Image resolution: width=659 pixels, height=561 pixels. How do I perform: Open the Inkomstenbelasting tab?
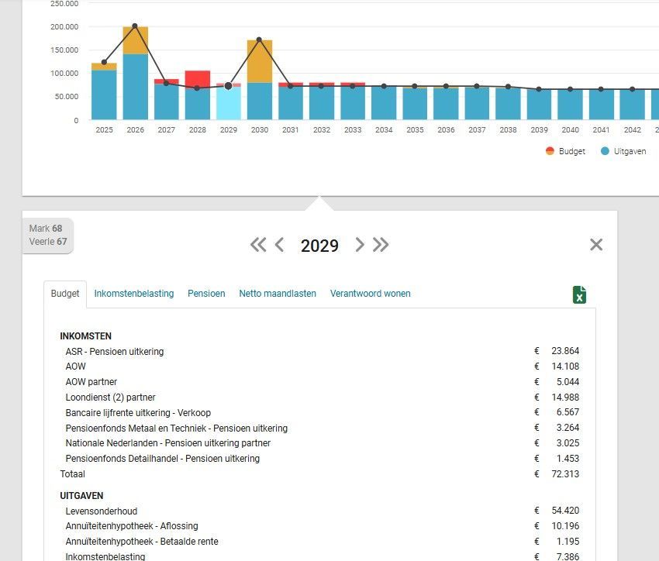point(134,294)
